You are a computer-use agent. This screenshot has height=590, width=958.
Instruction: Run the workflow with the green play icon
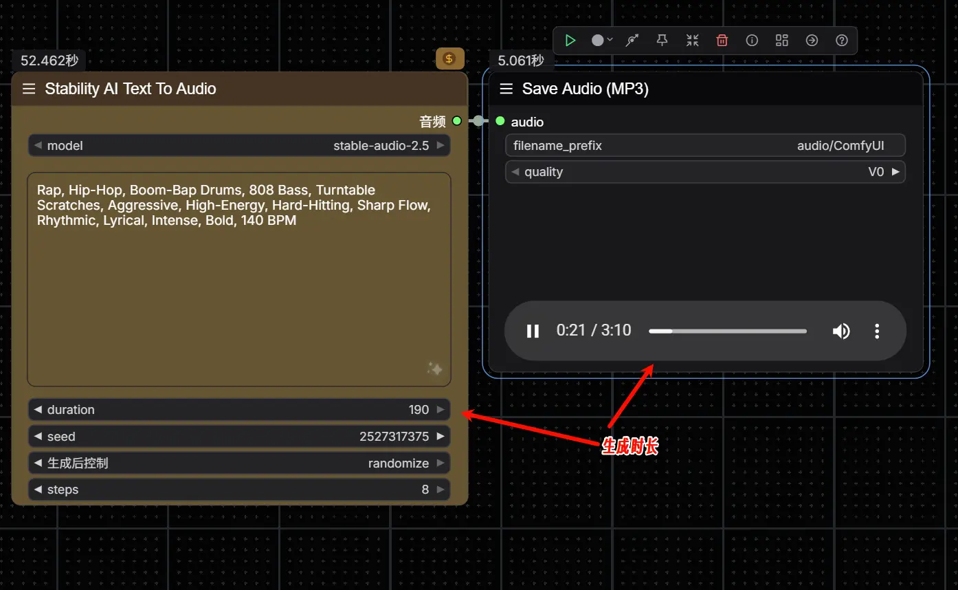(570, 40)
